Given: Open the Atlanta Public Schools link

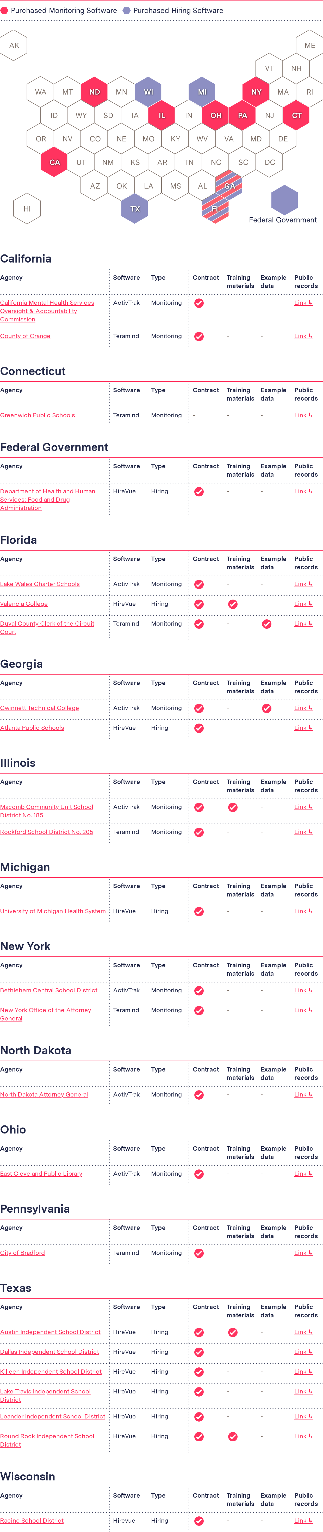Looking at the screenshot, I should tap(32, 727).
